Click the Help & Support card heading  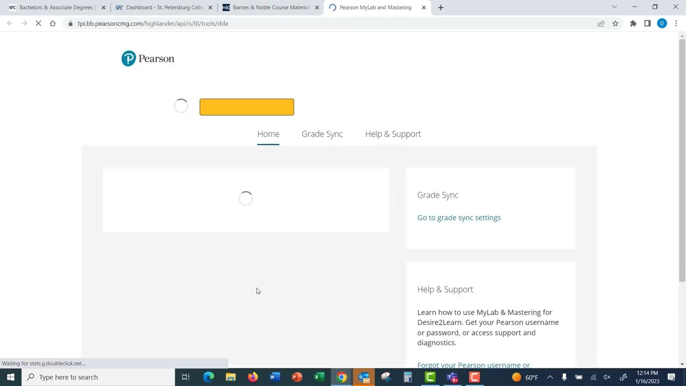[x=445, y=289]
